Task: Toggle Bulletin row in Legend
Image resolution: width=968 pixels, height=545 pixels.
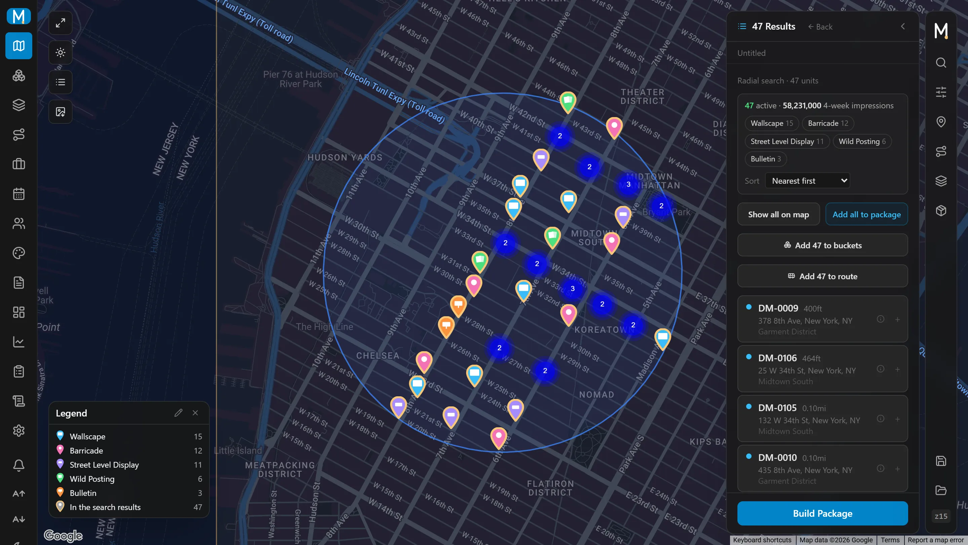Action: tap(129, 493)
